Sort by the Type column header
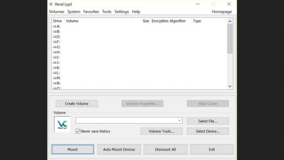This screenshot has width=284, height=160. [208, 21]
